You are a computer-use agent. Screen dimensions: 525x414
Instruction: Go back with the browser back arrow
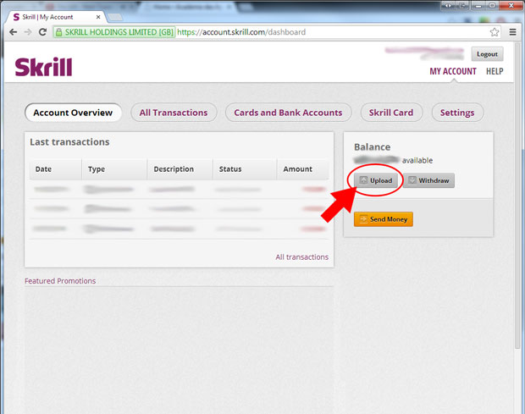click(x=13, y=32)
